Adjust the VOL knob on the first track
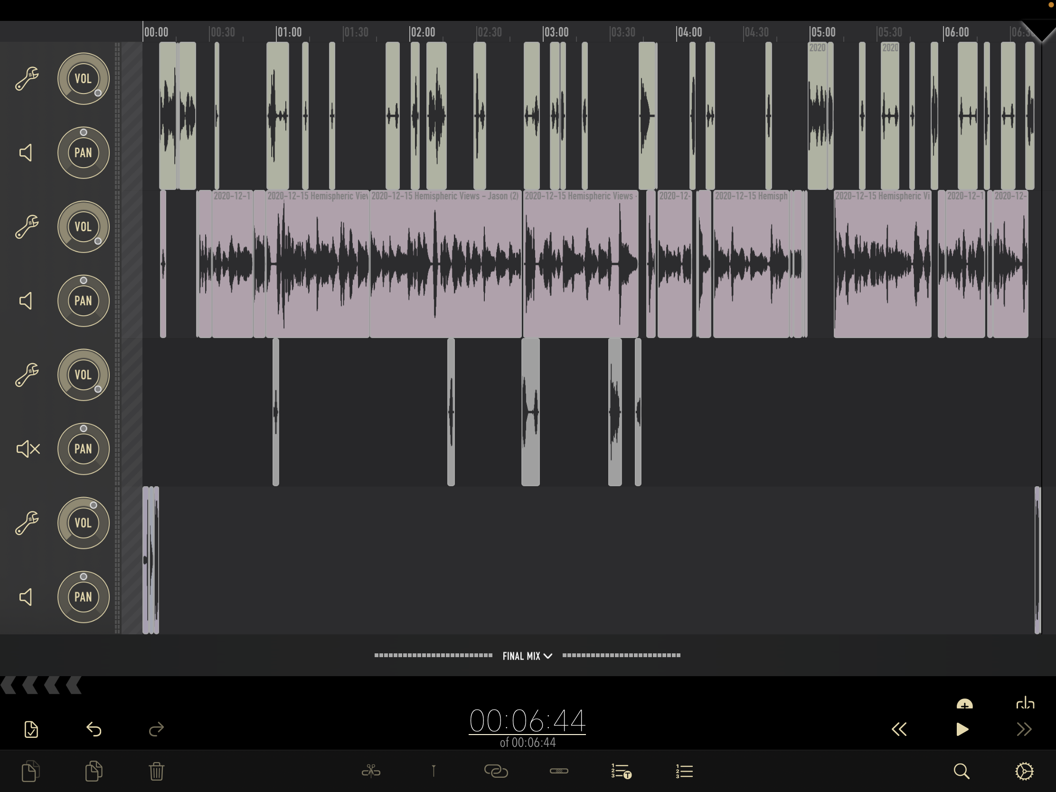Viewport: 1056px width, 792px height. (x=83, y=79)
